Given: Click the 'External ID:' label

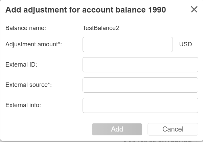Looking at the screenshot, I should [x=21, y=65].
